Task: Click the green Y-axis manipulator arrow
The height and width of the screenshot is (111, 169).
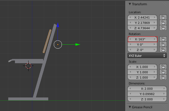Action: coord(78,44)
